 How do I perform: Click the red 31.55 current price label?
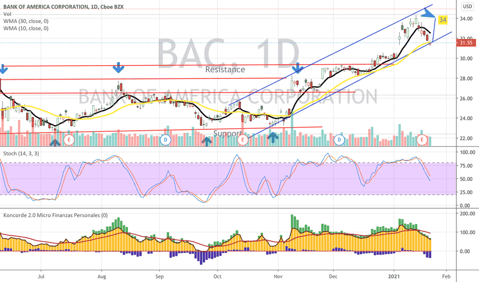466,43
